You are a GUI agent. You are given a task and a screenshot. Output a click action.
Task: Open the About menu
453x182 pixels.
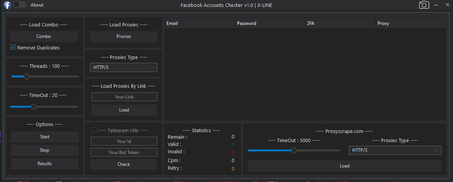tap(37, 5)
